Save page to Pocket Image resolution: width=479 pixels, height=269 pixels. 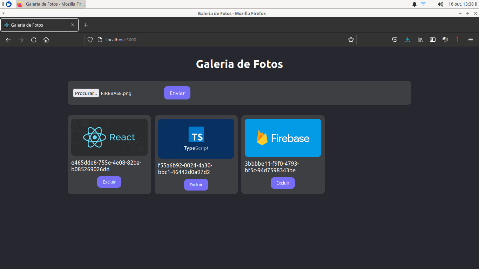[x=394, y=40]
